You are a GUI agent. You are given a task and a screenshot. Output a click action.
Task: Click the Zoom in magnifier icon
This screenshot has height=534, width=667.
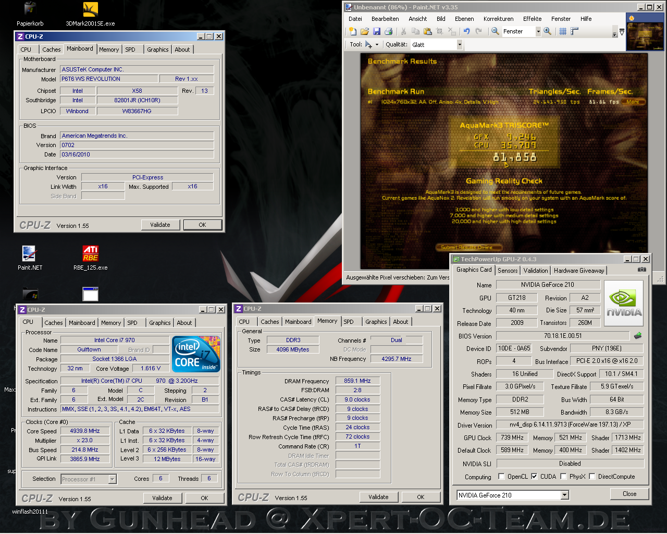click(x=548, y=32)
